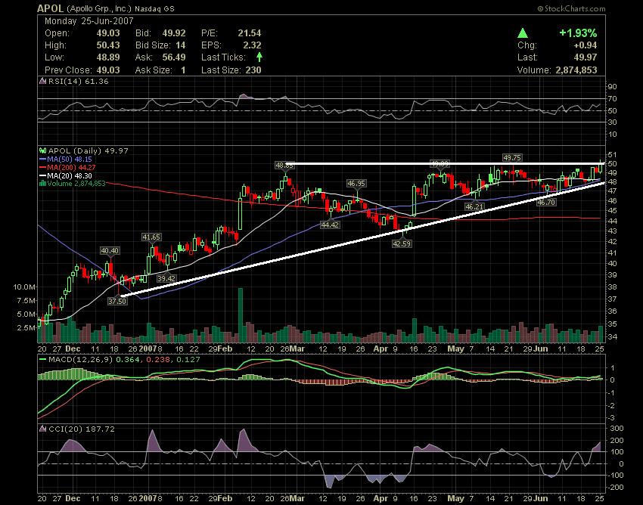The image size is (643, 505).
Task: Click the tallest green volume bar in February
Action: pos(241,315)
